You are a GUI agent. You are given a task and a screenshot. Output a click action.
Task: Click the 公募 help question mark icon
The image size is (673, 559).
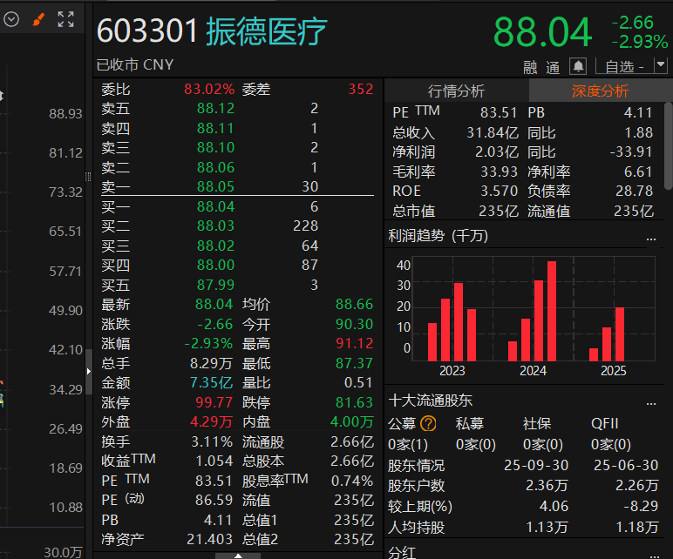click(x=428, y=424)
